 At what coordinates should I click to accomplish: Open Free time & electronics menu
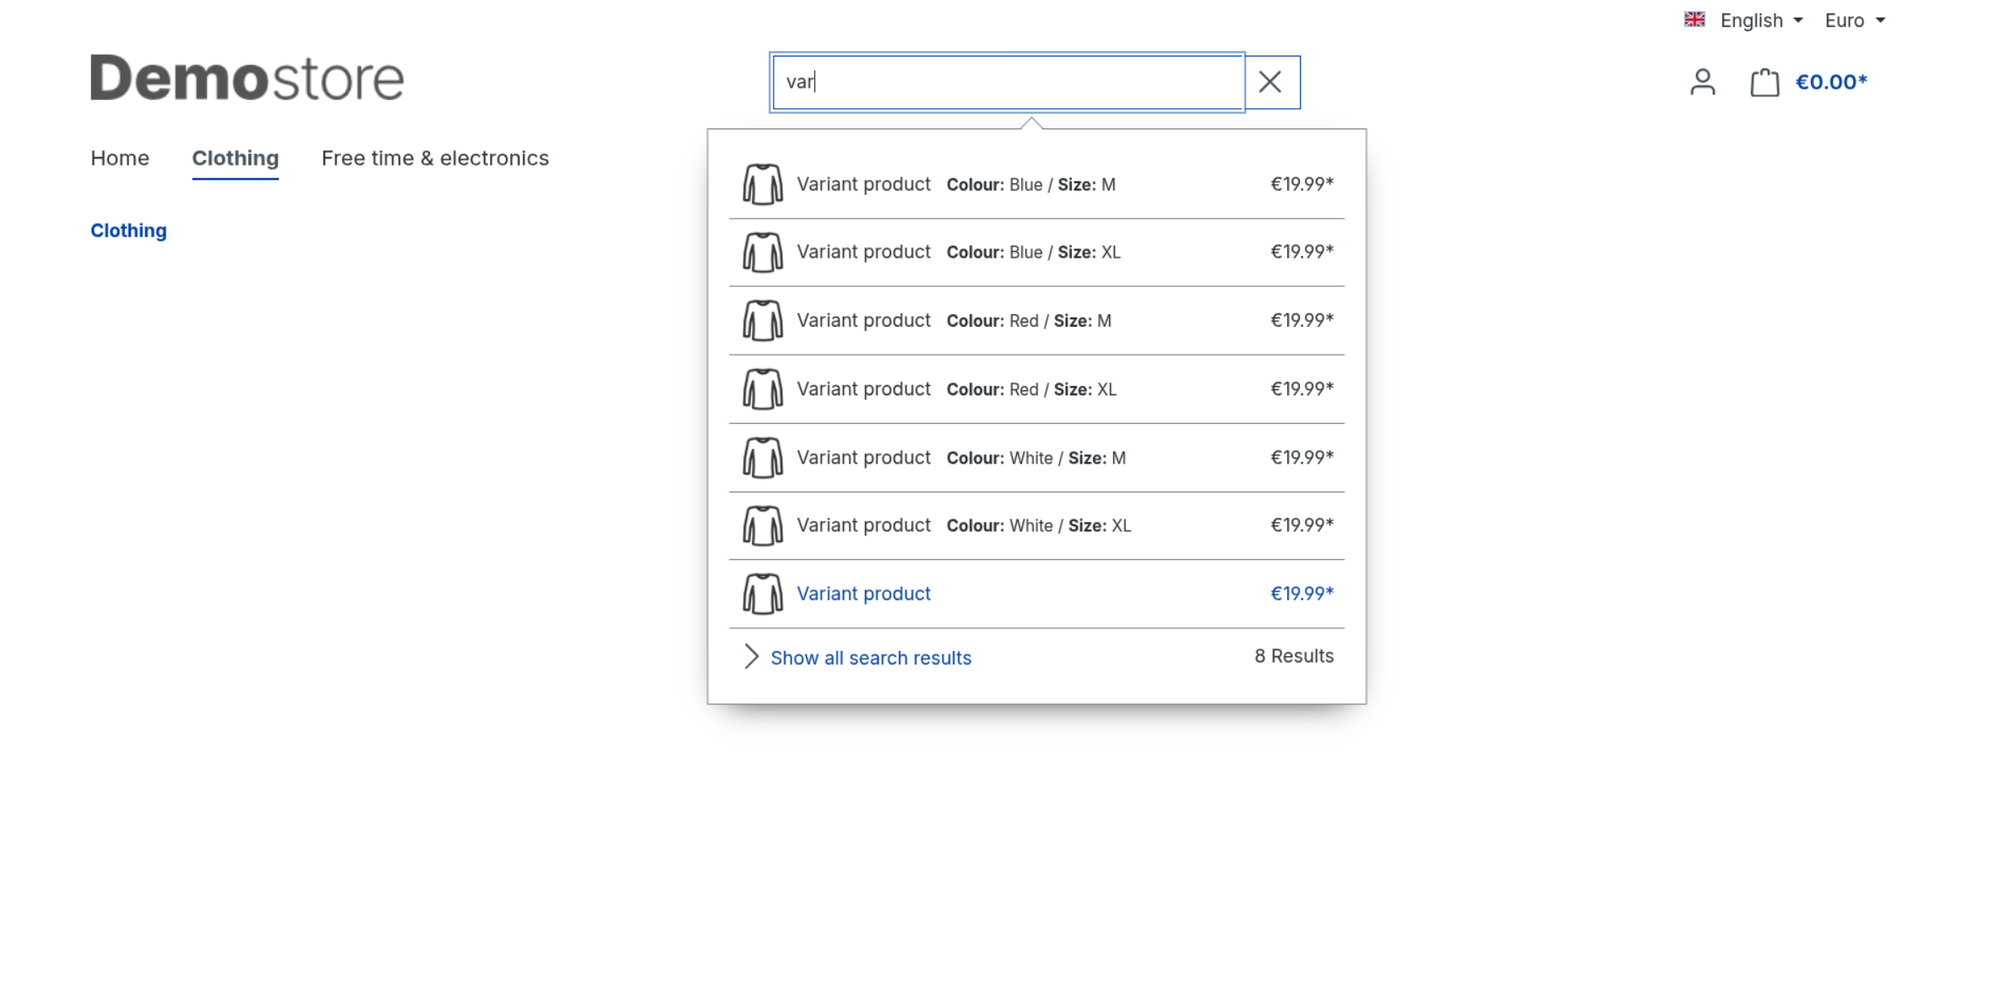[435, 158]
